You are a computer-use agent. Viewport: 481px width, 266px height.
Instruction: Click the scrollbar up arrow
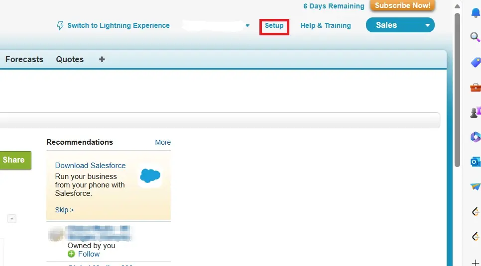coord(457,6)
